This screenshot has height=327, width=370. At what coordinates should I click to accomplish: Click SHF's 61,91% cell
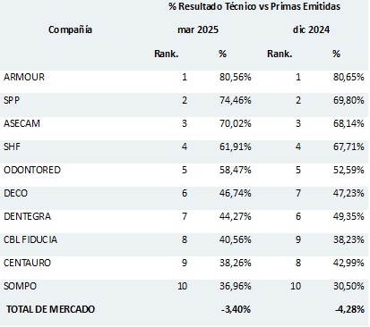click(x=236, y=147)
